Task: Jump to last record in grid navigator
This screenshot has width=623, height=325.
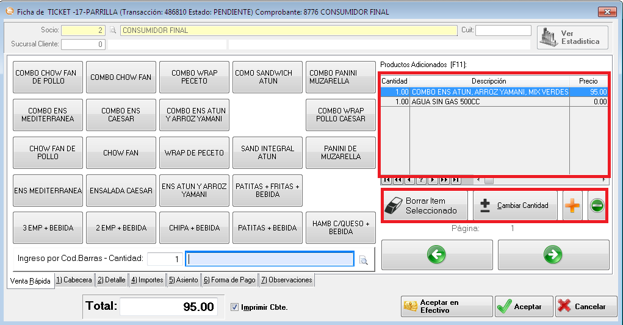Action: 454,180
